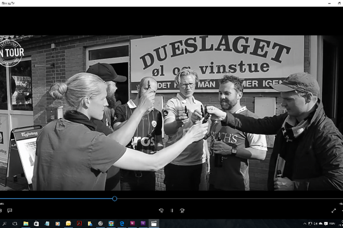This screenshot has width=343, height=228.
Task: Open OneDrive cloud tray icon
Action: click(x=321, y=224)
